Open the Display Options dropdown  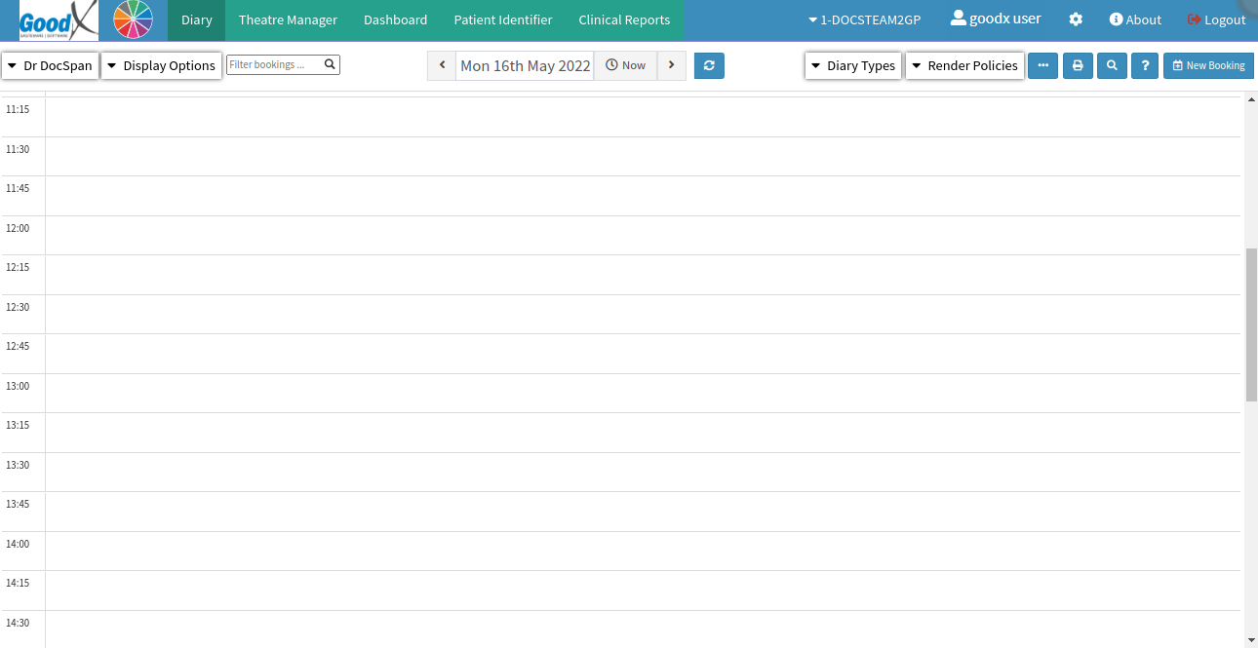(161, 65)
